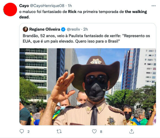The width and height of the screenshot is (160, 138).
Task: Click the like count number 8
Action: (x=101, y=131)
